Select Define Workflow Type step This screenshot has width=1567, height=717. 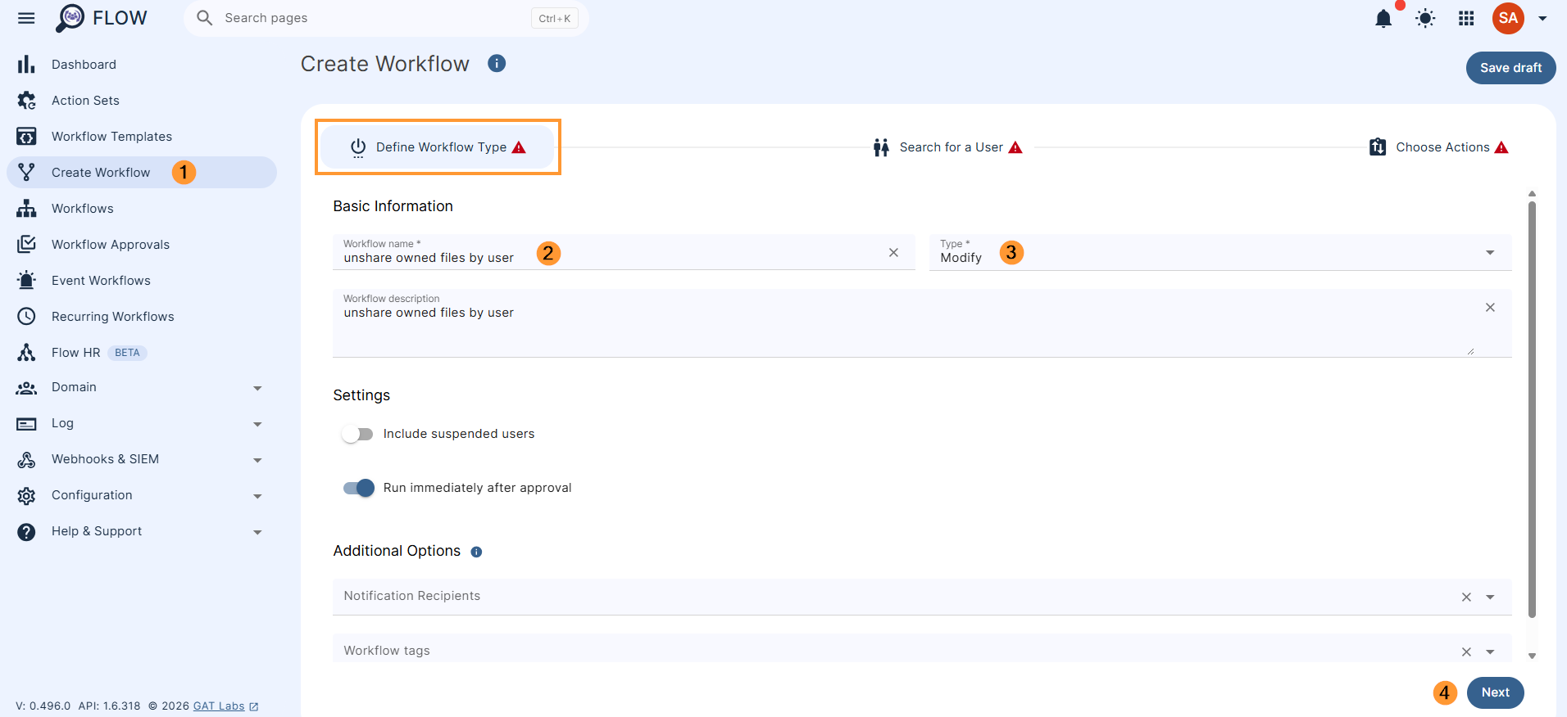pyautogui.click(x=438, y=147)
